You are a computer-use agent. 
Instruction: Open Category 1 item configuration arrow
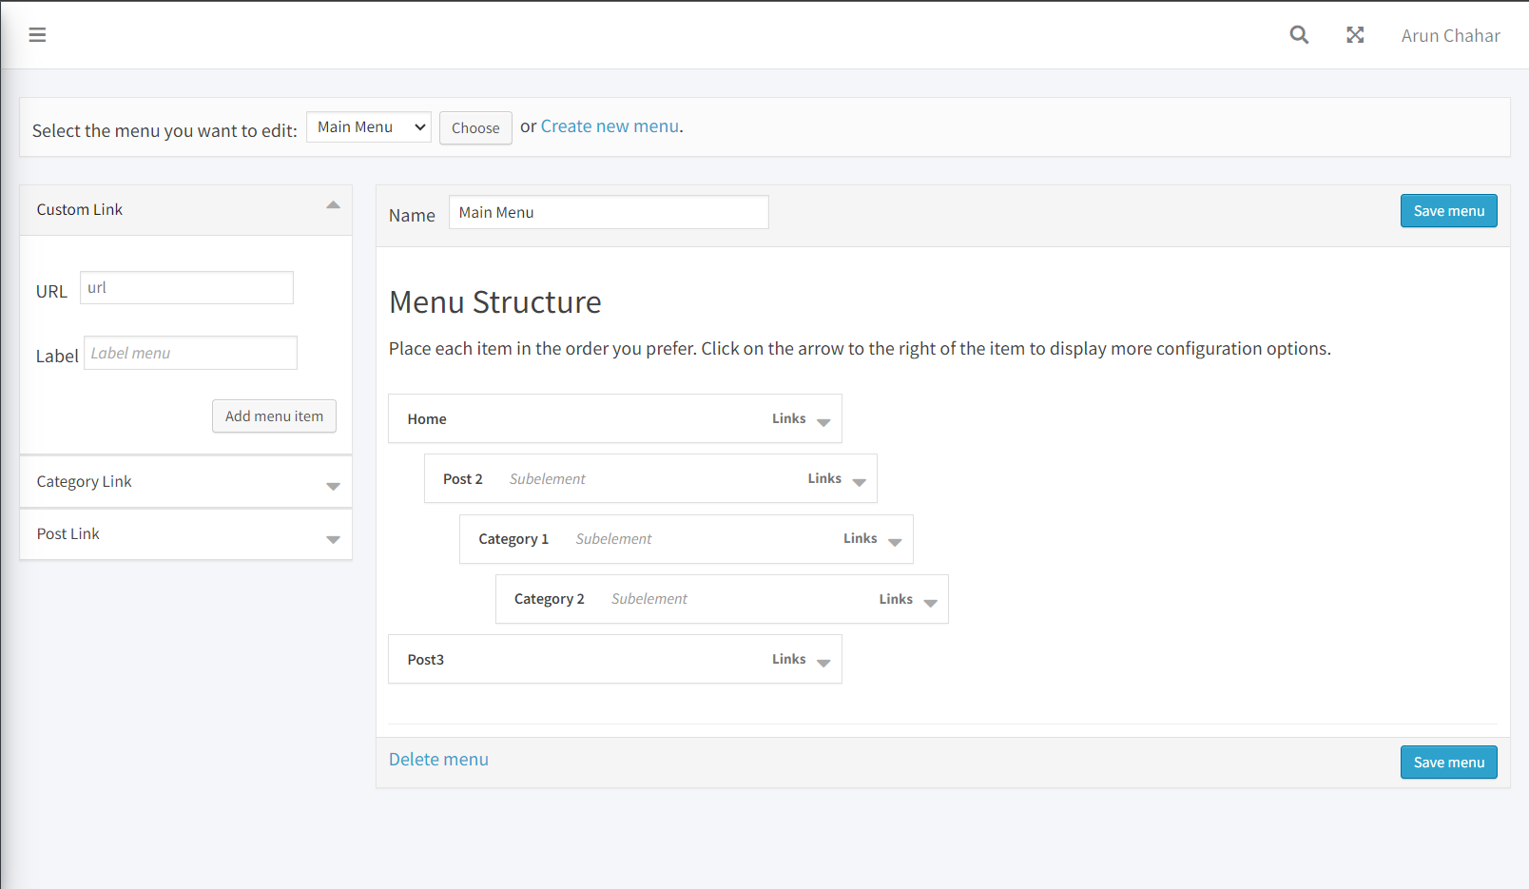click(895, 542)
